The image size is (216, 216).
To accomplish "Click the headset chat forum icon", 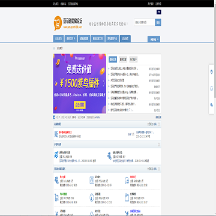I will [127, 180].
